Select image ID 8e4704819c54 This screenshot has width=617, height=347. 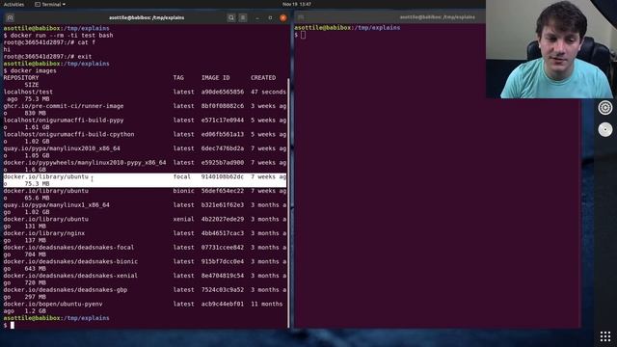[x=223, y=277]
